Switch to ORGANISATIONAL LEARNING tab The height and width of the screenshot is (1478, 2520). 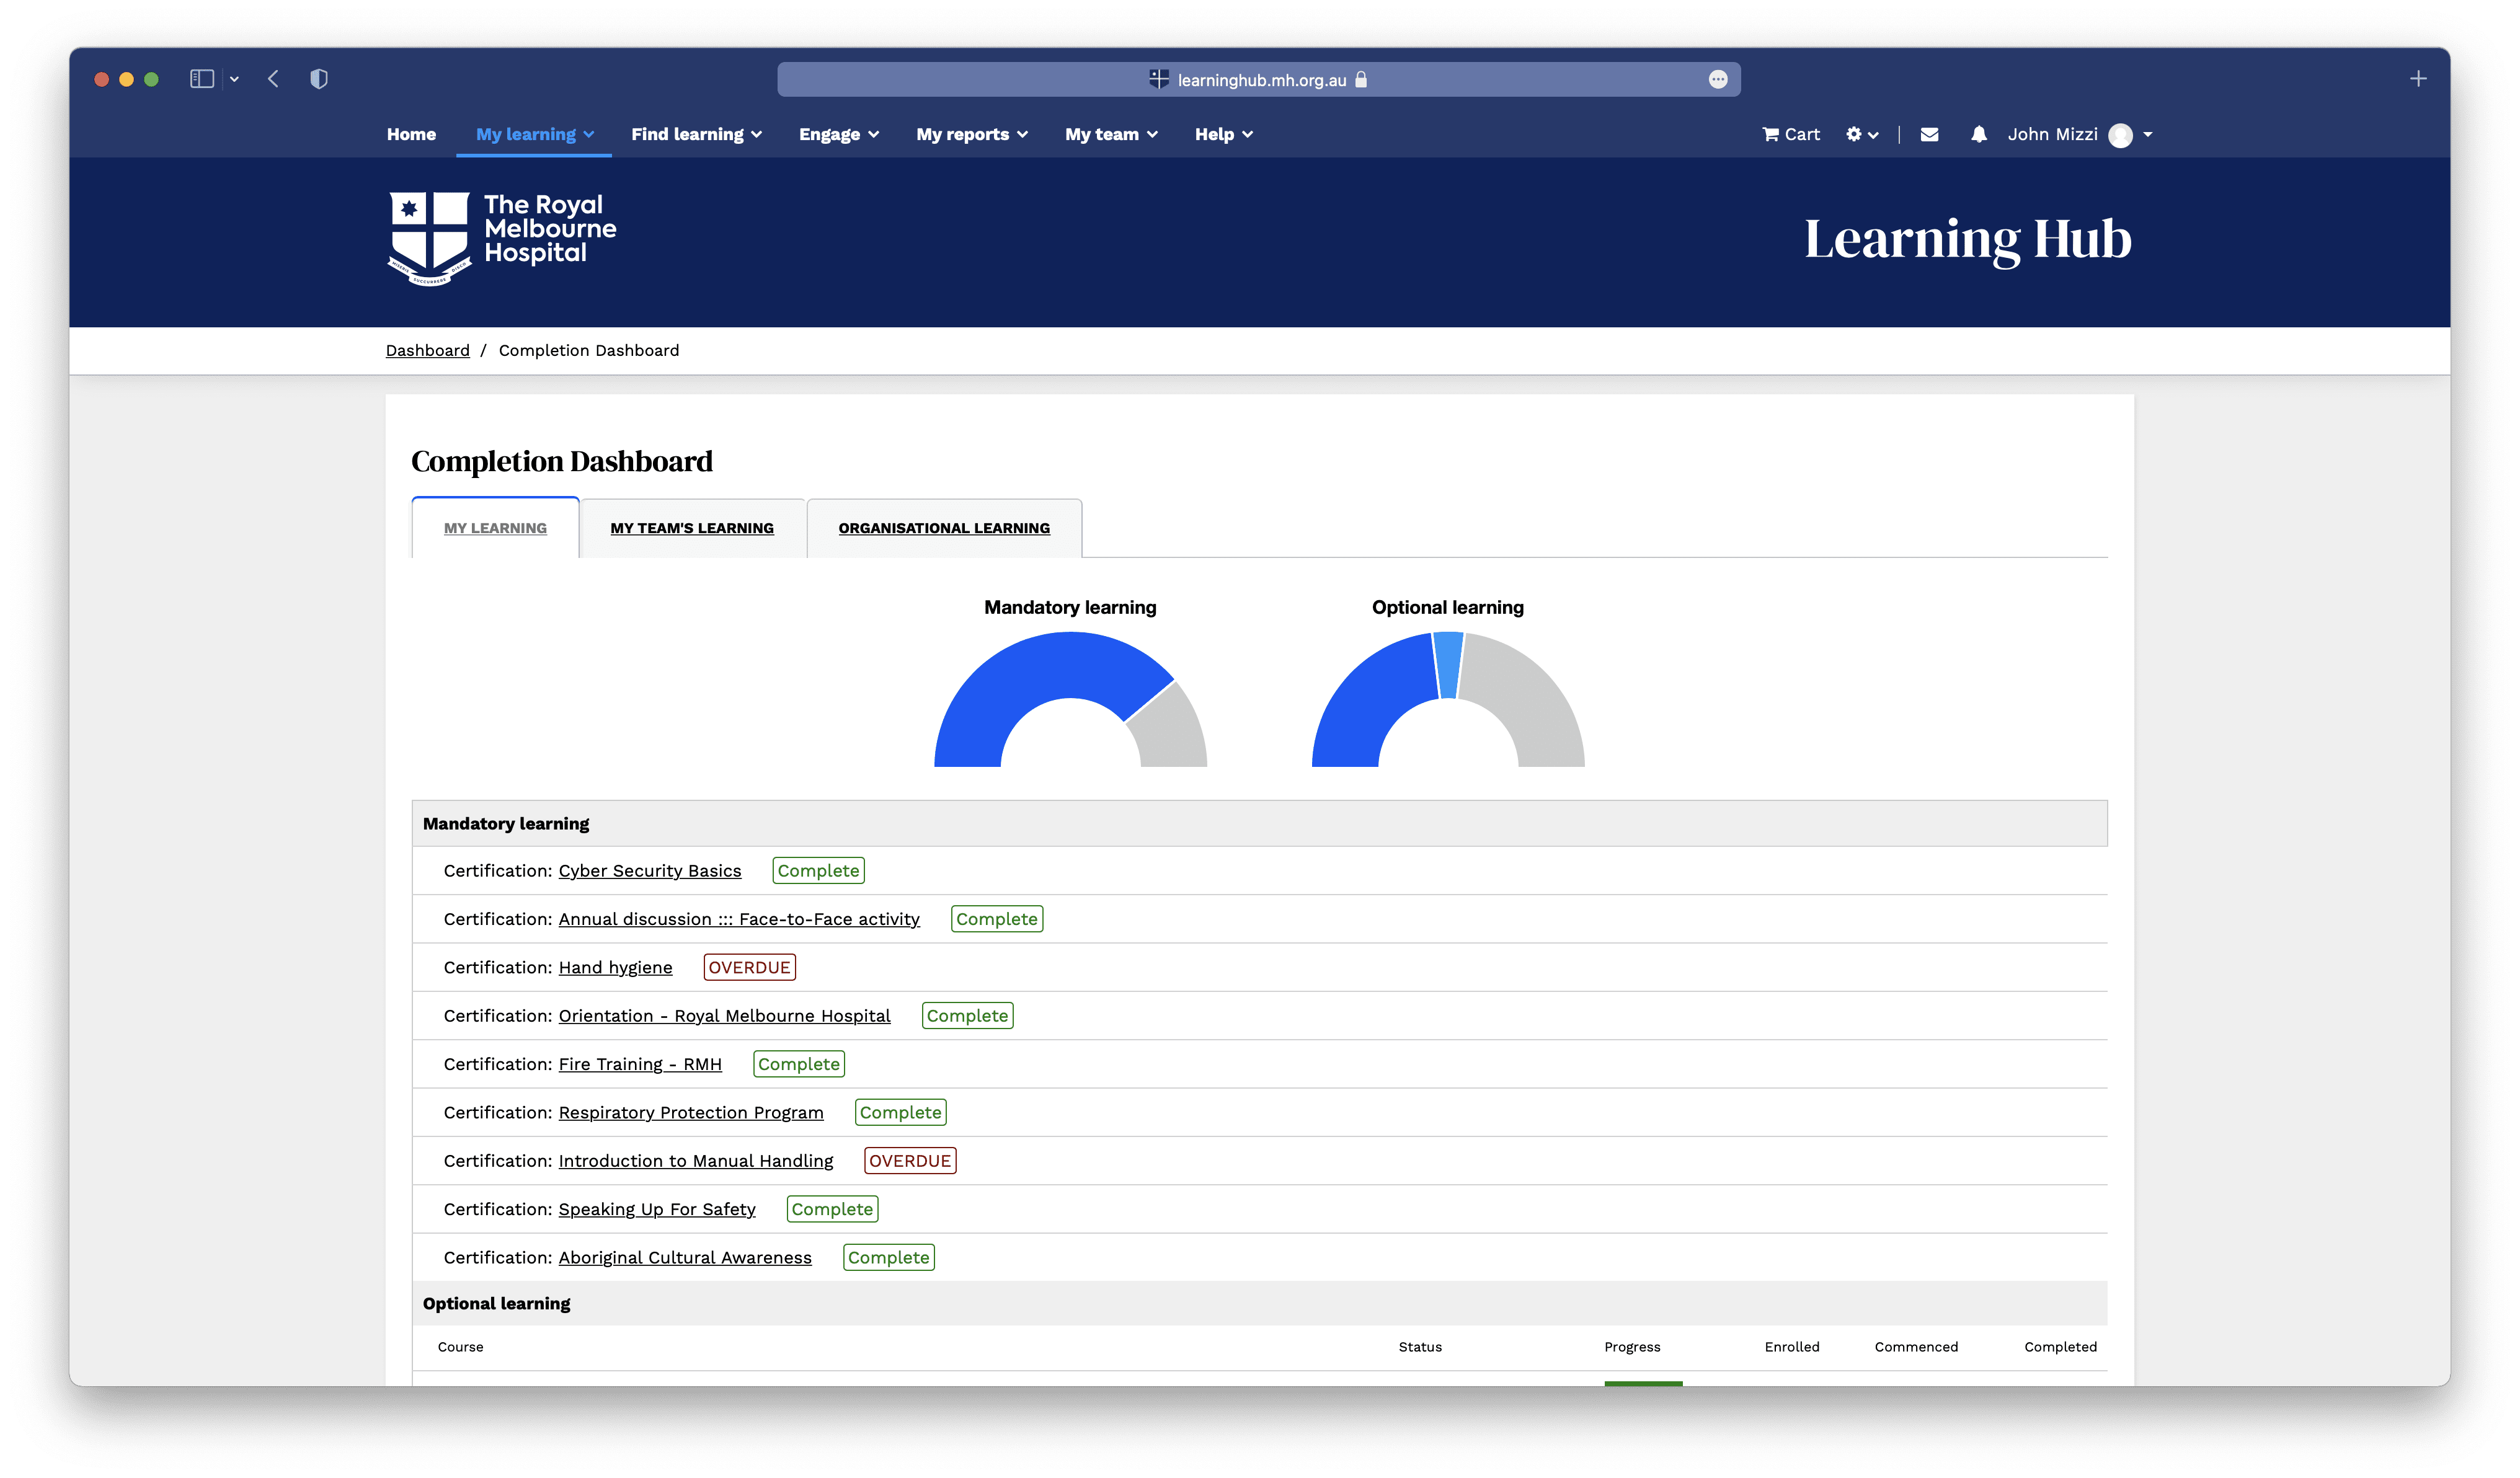click(944, 528)
